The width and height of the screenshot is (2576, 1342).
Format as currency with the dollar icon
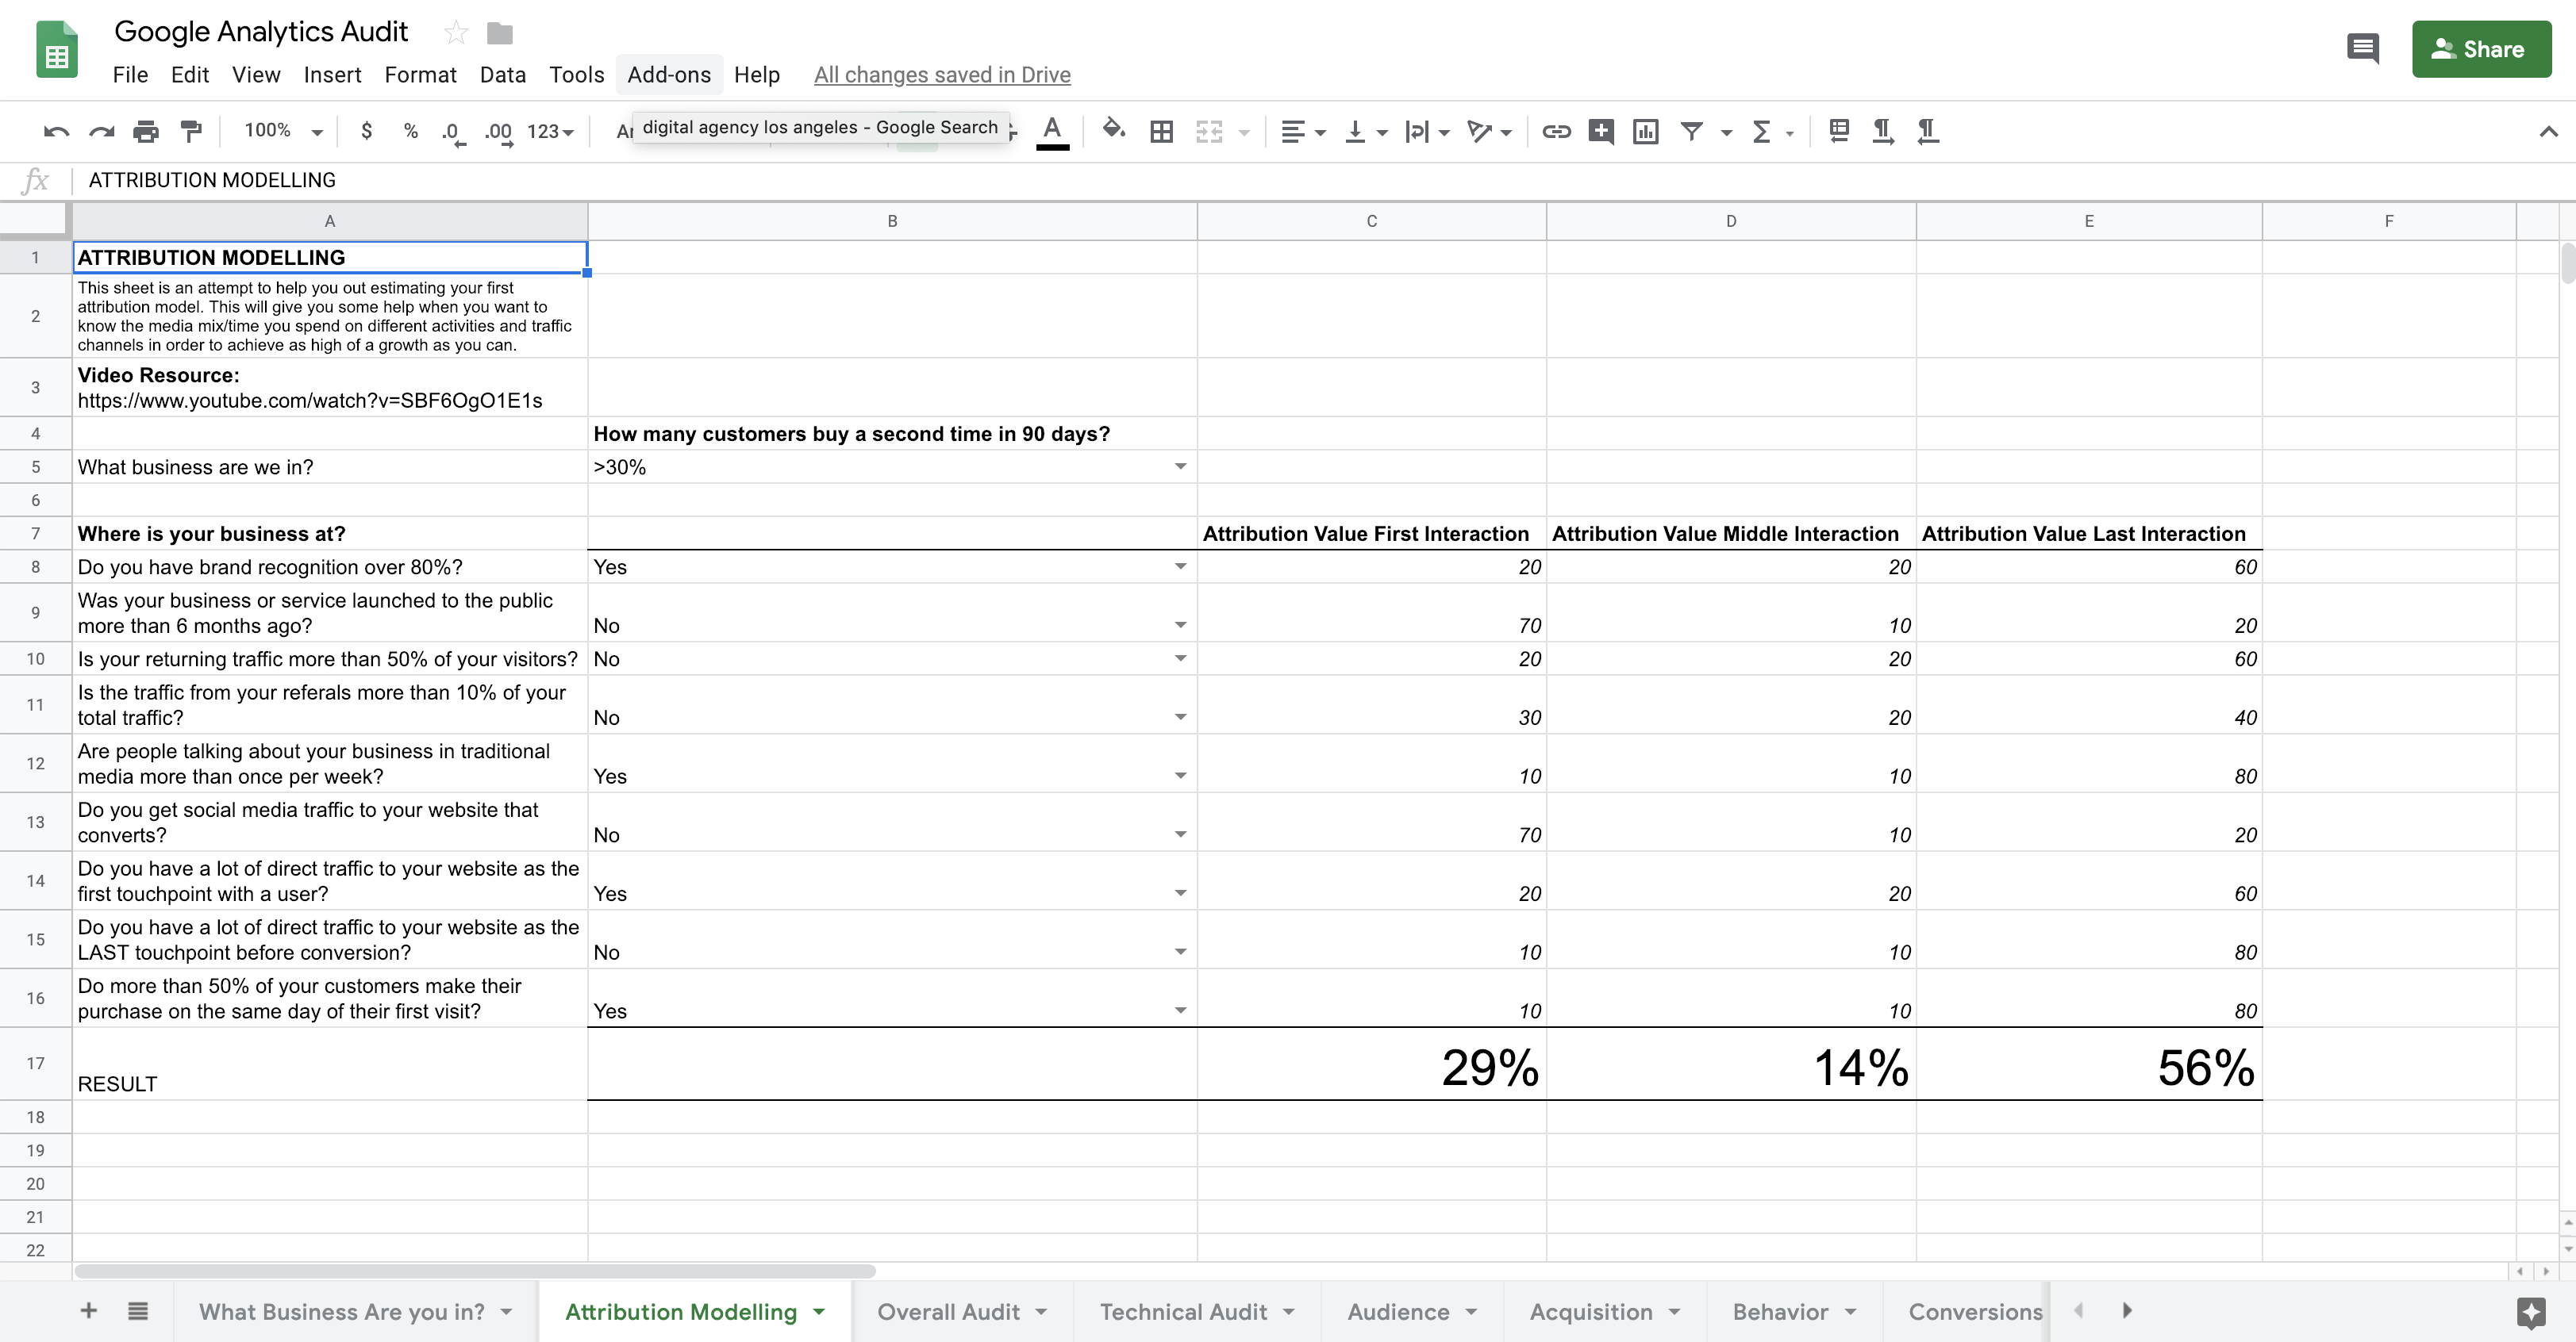367,131
